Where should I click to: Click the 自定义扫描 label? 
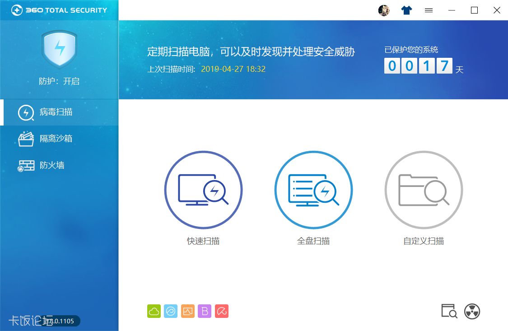pyautogui.click(x=424, y=241)
